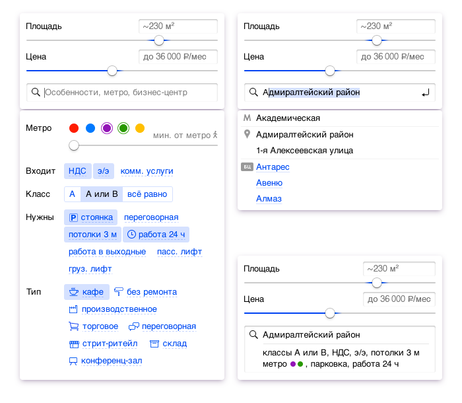Viewport: 462px width, 403px height.
Task: Click the shopping cart icon for торговое
Action: (74, 326)
